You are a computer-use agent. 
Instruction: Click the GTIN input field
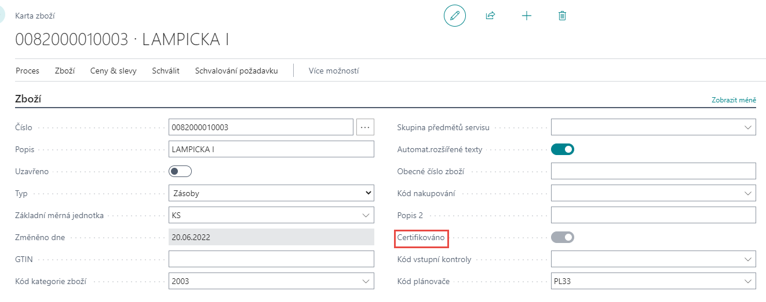(271, 259)
